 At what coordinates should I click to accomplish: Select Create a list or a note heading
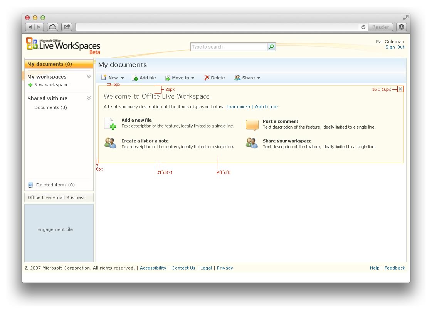(x=145, y=141)
